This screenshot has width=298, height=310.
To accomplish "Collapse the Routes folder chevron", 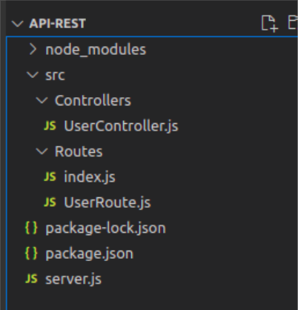I will [42, 151].
